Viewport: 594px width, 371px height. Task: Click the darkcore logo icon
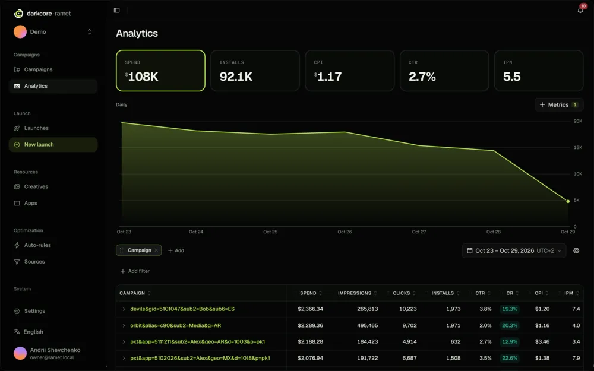(18, 14)
